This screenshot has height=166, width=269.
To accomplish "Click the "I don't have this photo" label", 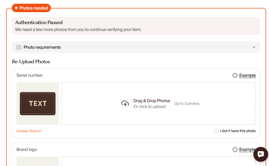I will tap(238, 131).
